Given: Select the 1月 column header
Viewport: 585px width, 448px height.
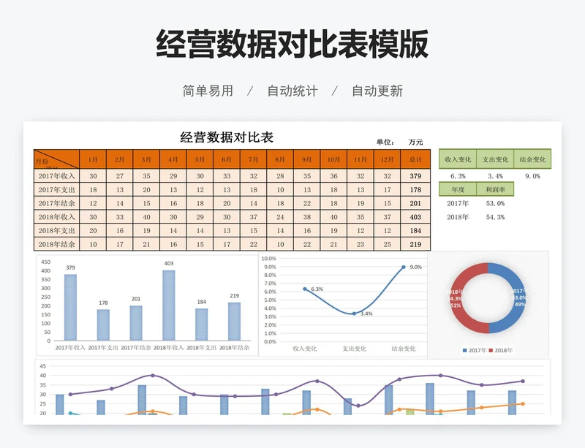Looking at the screenshot, I should tap(93, 159).
